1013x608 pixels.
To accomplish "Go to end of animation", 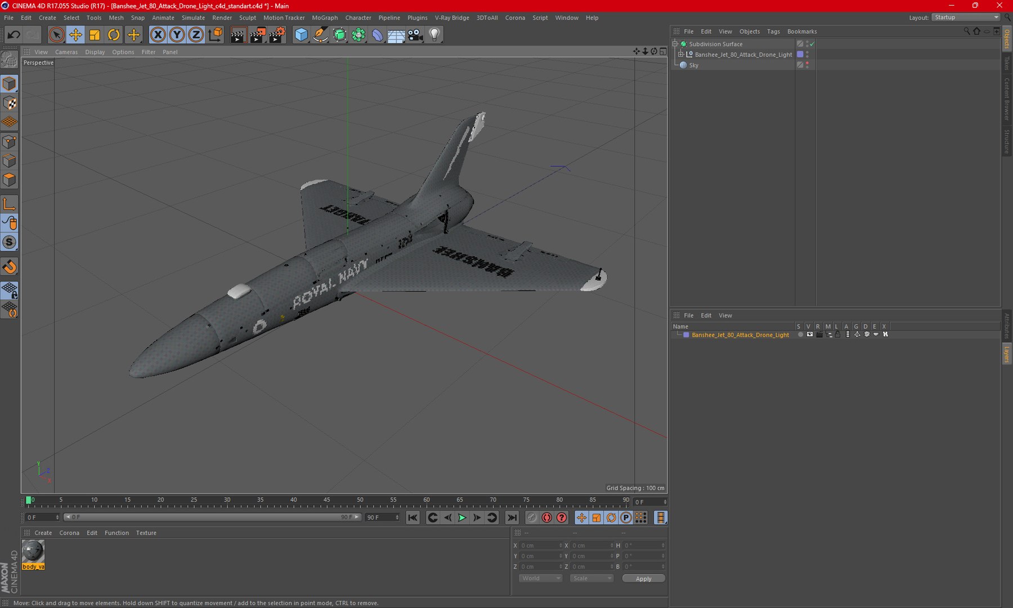I will tap(512, 518).
